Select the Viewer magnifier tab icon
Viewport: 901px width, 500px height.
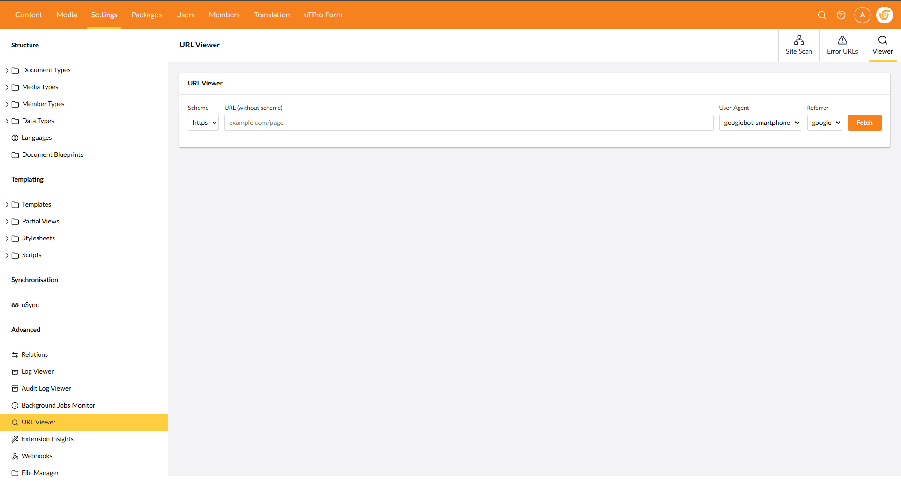tap(883, 40)
